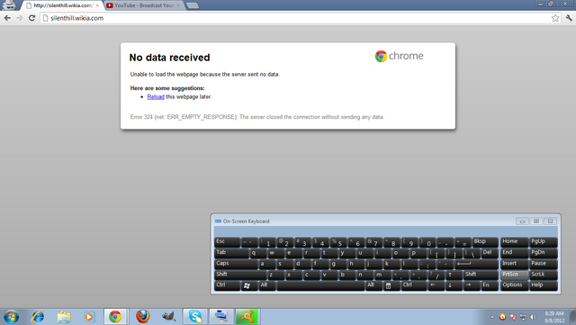
Task: Click the browser back arrow
Action: tap(7, 18)
